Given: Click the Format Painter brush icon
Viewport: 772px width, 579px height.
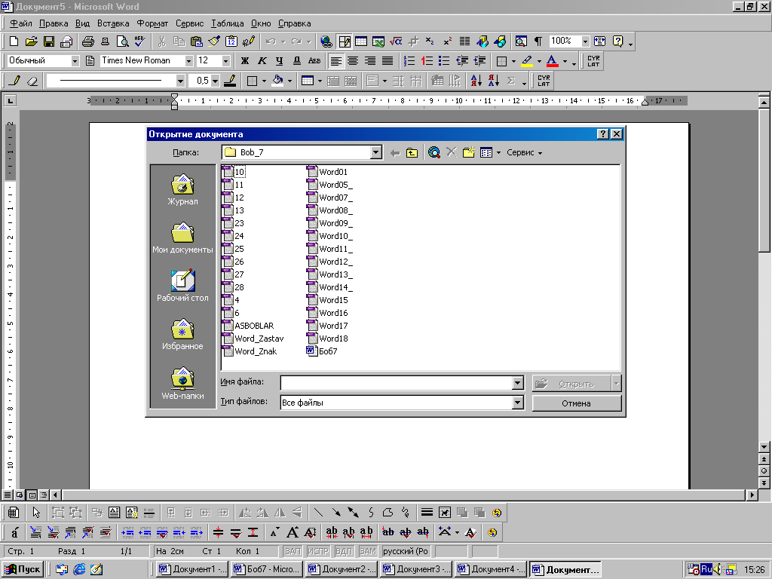Looking at the screenshot, I should 213,41.
